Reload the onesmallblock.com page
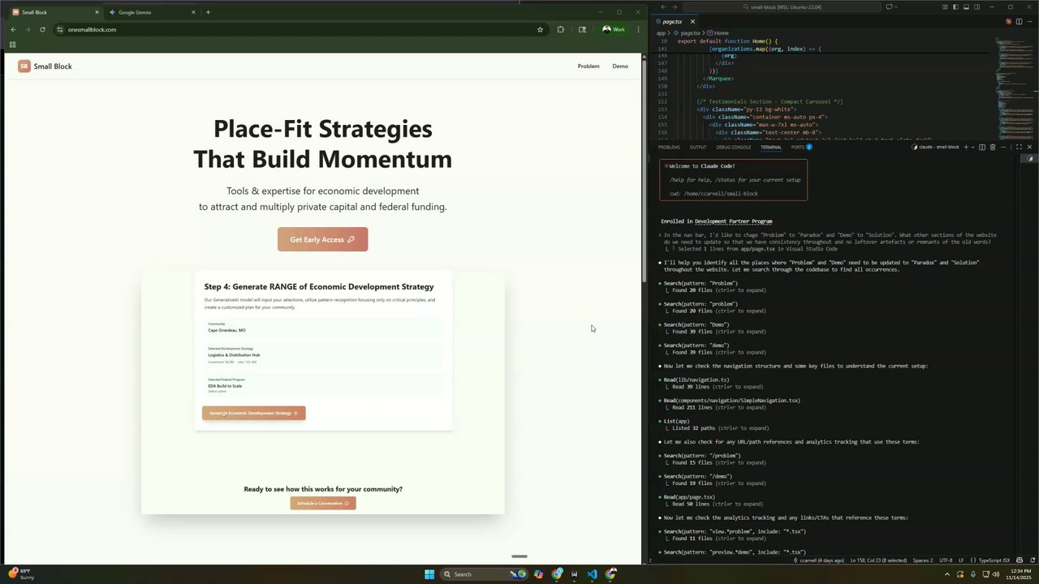 [x=42, y=29]
